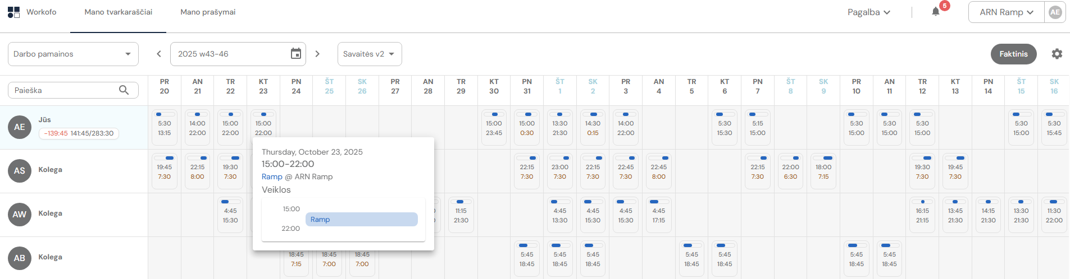The image size is (1070, 279).
Task: Open the notifications bell
Action: pos(935,12)
